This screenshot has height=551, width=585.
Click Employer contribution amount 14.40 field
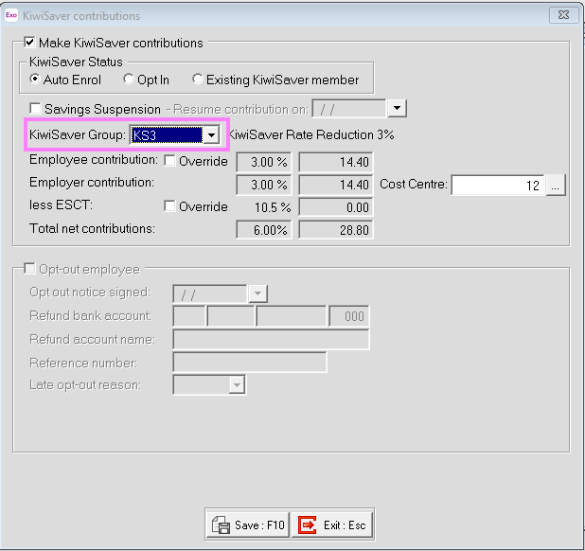pyautogui.click(x=336, y=185)
